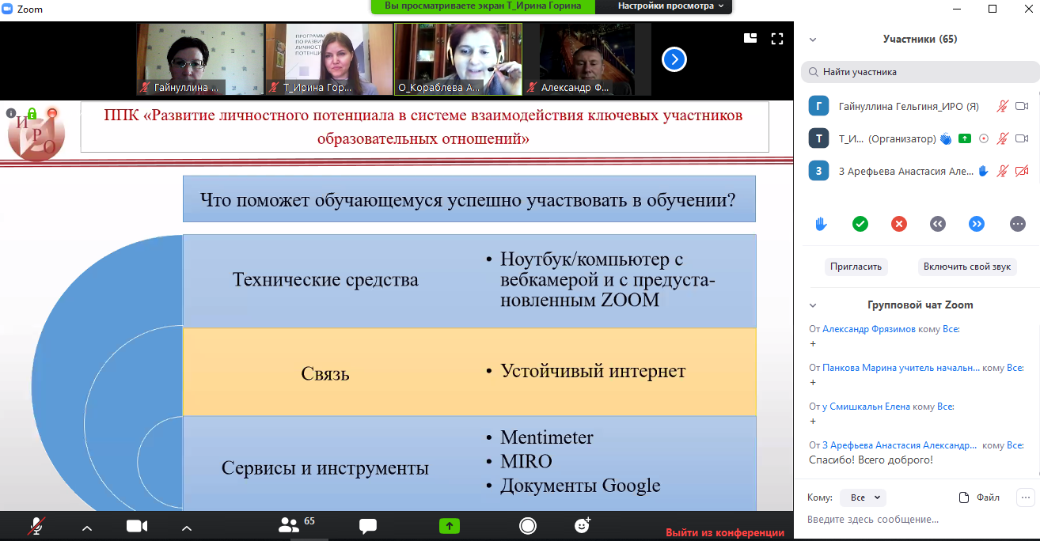Open the chat recipient Все dropdown
This screenshot has height=541, width=1040.
tap(863, 497)
